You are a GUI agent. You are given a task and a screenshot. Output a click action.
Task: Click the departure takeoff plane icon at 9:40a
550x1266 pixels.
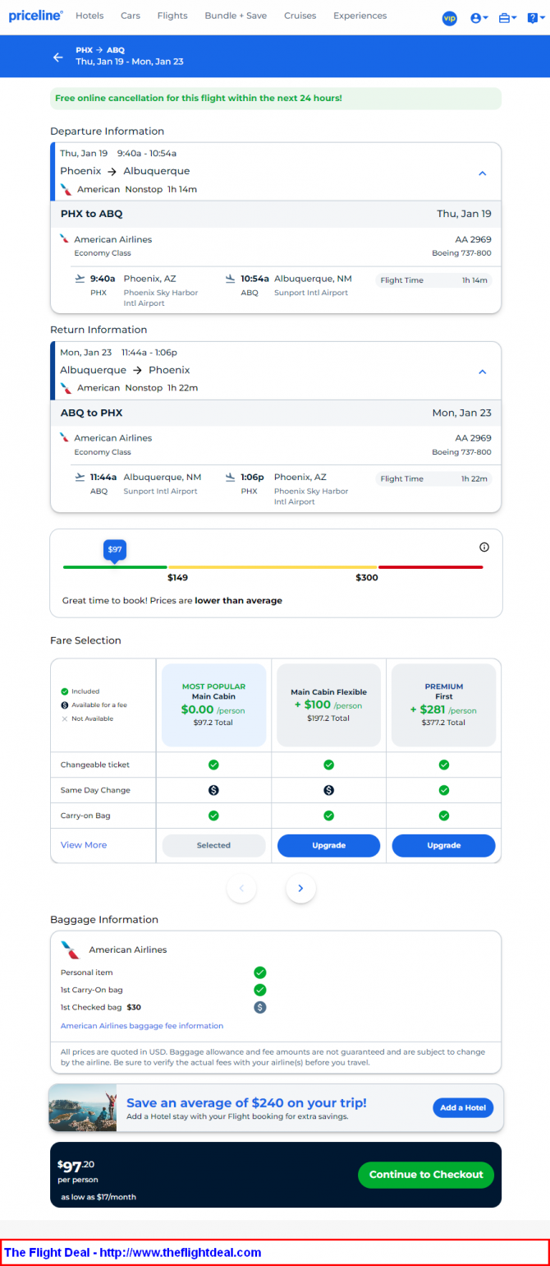(x=80, y=279)
